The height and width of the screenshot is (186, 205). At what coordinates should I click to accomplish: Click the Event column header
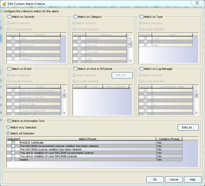point(40,87)
